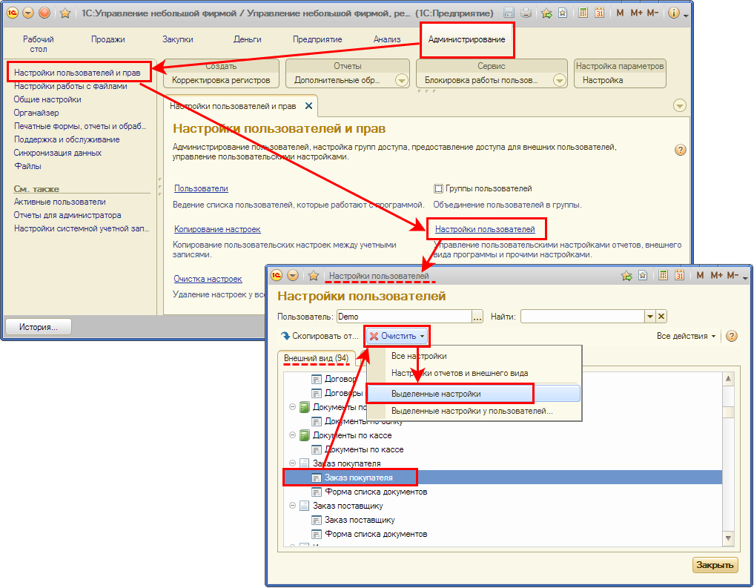The image size is (754, 588).
Task: Open the calculator in the Настройки пользователей window toolbar
Action: point(663,276)
